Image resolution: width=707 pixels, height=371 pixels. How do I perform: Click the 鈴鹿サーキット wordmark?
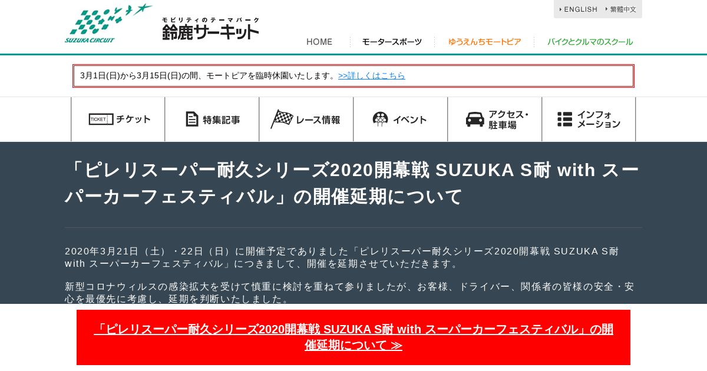coord(210,32)
